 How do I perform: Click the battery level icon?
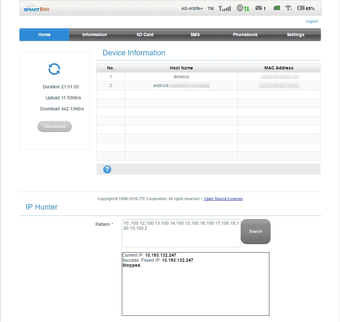(301, 8)
